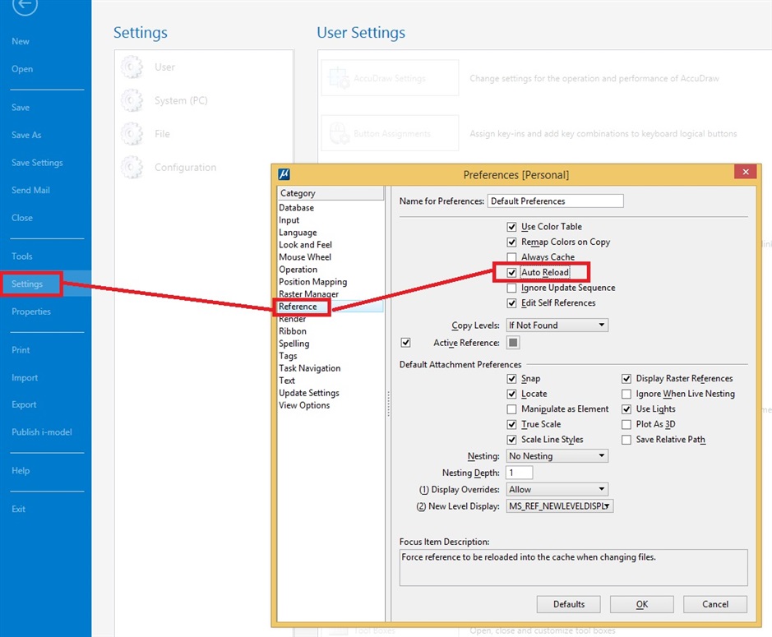This screenshot has width=772, height=637.
Task: Click the AccuDraw Settings button
Action: click(x=390, y=78)
